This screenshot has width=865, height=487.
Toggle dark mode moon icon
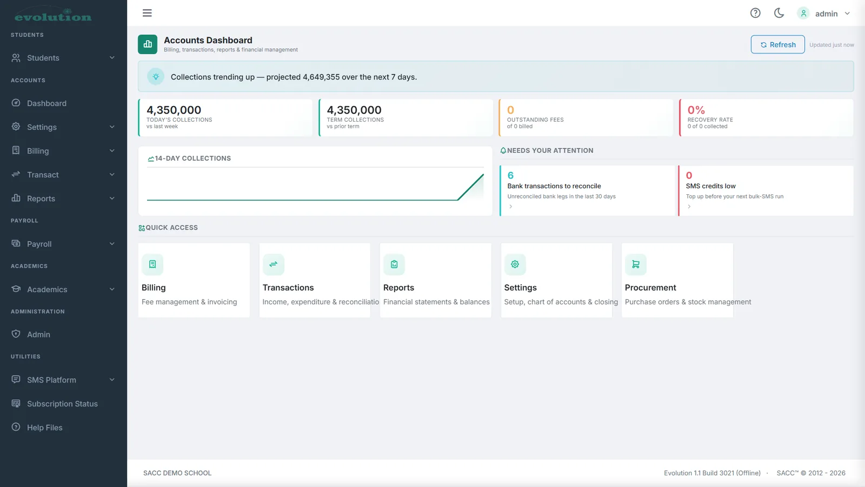tap(779, 13)
